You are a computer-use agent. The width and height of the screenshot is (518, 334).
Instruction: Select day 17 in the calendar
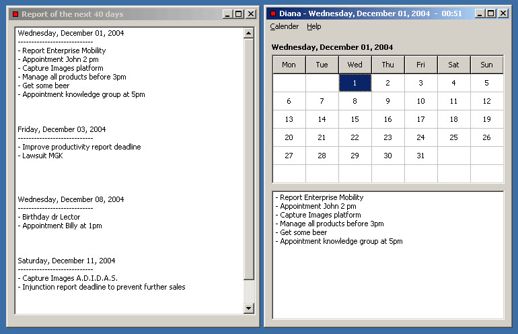[421, 119]
